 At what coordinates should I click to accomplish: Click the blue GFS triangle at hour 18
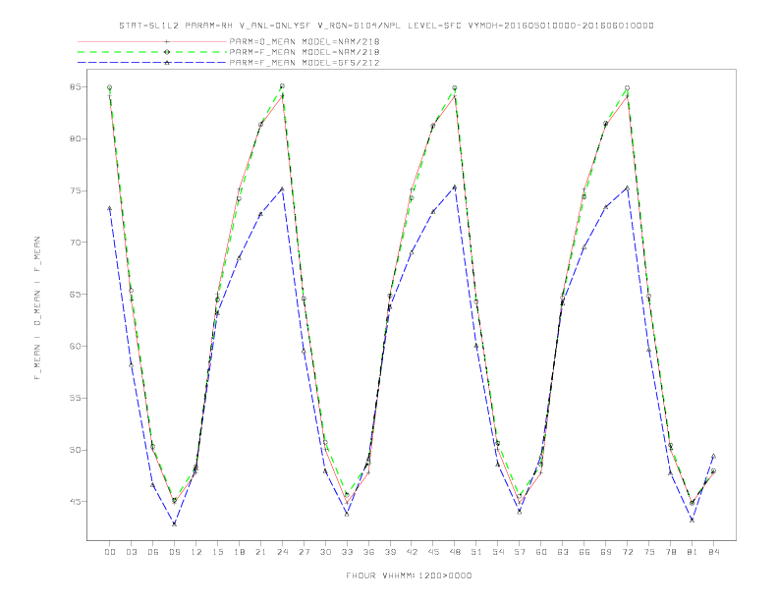point(239,258)
